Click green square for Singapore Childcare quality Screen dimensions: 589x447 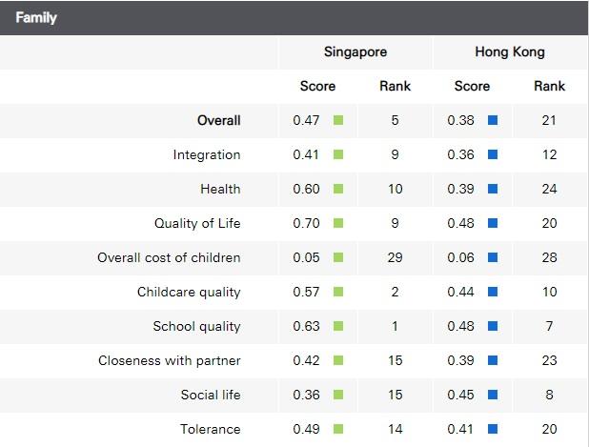pyautogui.click(x=337, y=293)
